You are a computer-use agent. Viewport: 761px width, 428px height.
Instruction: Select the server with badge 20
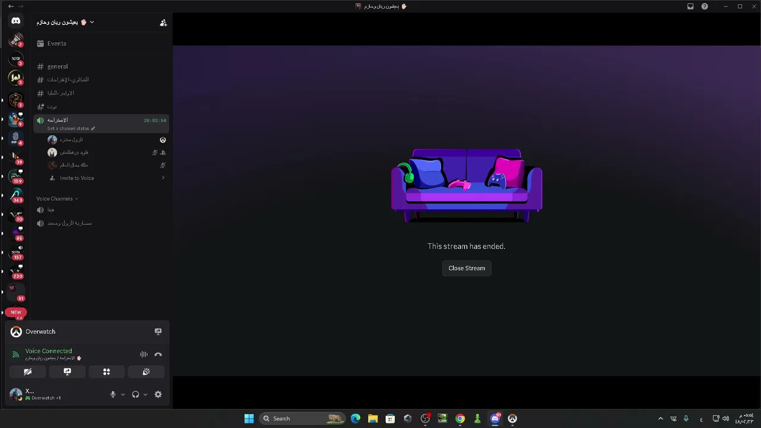pos(16,214)
